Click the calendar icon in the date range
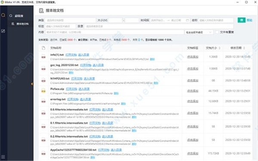Viewport: 258px width, 161px height. click(x=187, y=20)
